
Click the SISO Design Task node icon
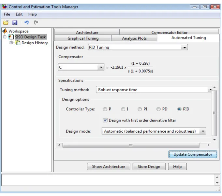pos(11,37)
